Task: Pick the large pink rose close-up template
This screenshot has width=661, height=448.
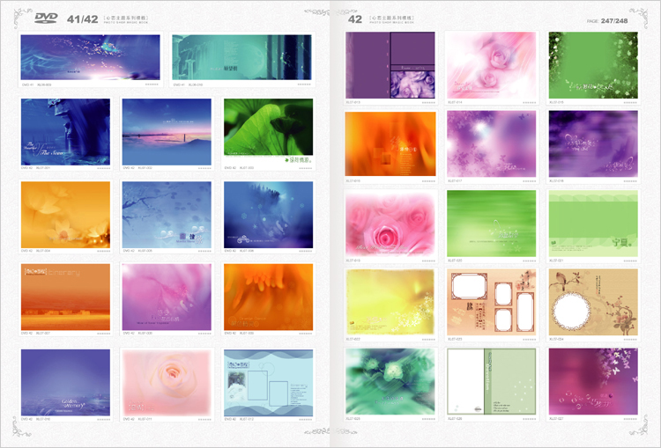Action: pyautogui.click(x=390, y=224)
